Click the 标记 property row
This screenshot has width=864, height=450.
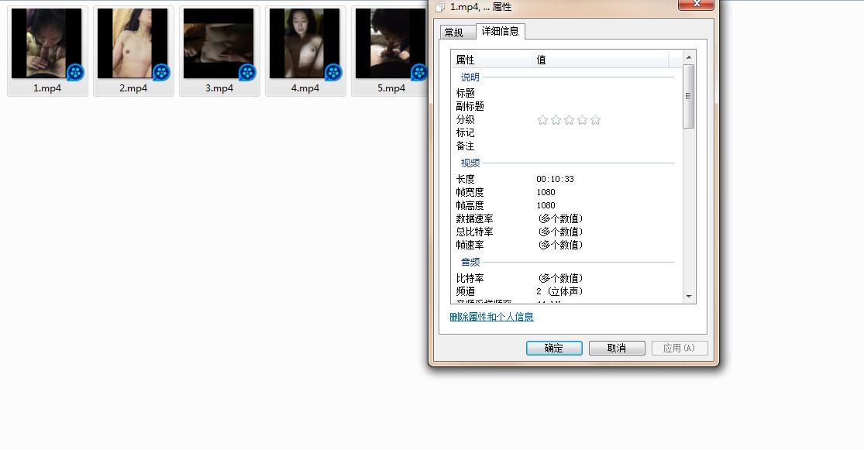(563, 132)
